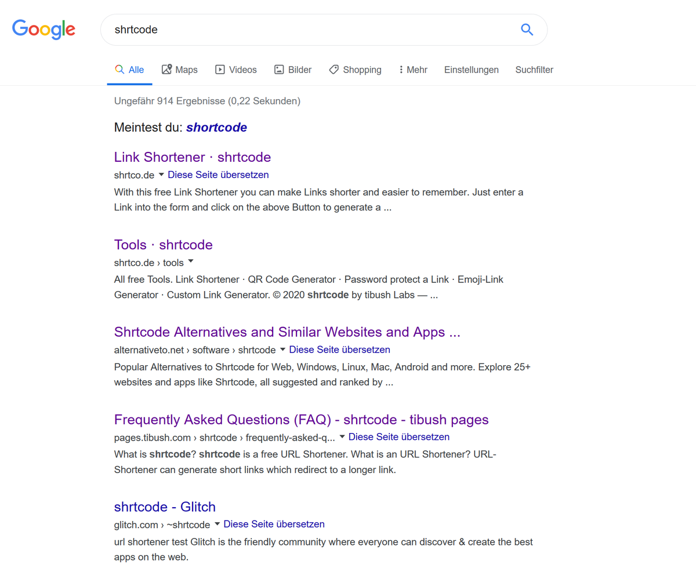This screenshot has width=696, height=571.
Task: Click the Shopping tag icon
Action: coord(333,70)
